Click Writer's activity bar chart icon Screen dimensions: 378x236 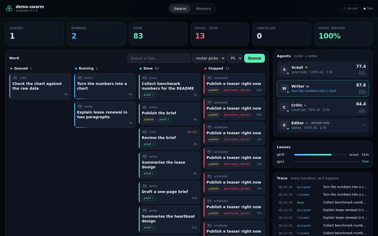pos(363,92)
